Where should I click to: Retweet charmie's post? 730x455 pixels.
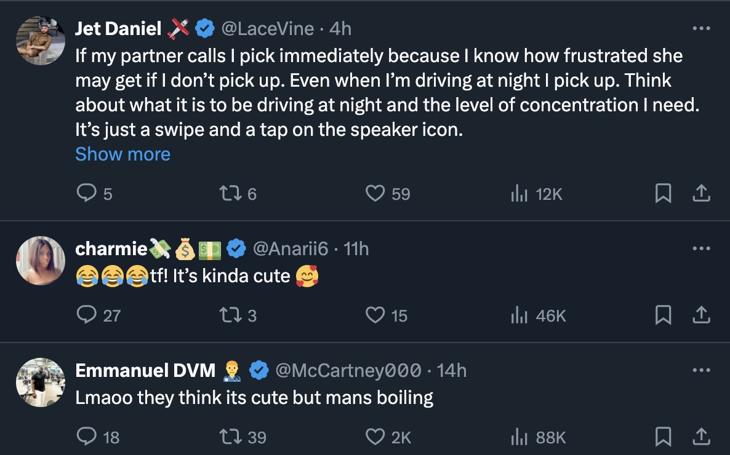(228, 315)
